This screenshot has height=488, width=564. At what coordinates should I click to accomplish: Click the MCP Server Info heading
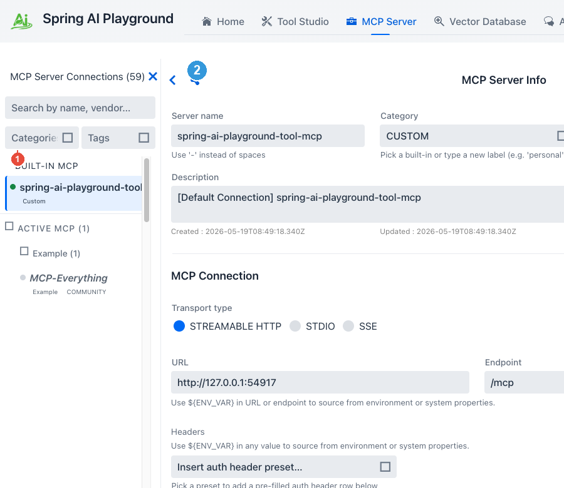[x=504, y=80]
